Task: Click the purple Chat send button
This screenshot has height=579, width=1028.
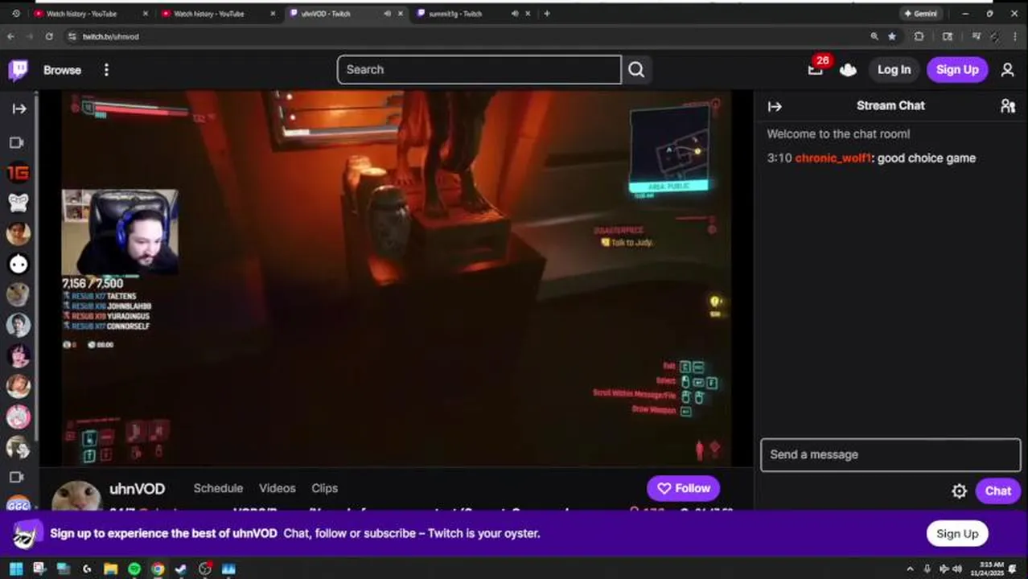Action: coord(997,491)
